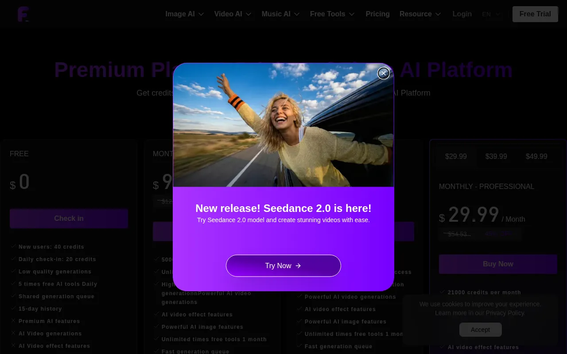Viewport: 567px width, 354px height.
Task: Click 'AI Video generations' free plan text
Action: 50,334
